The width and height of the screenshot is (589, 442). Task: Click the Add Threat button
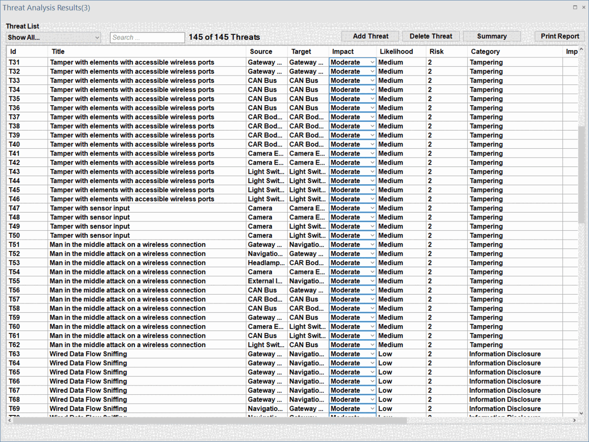point(371,36)
